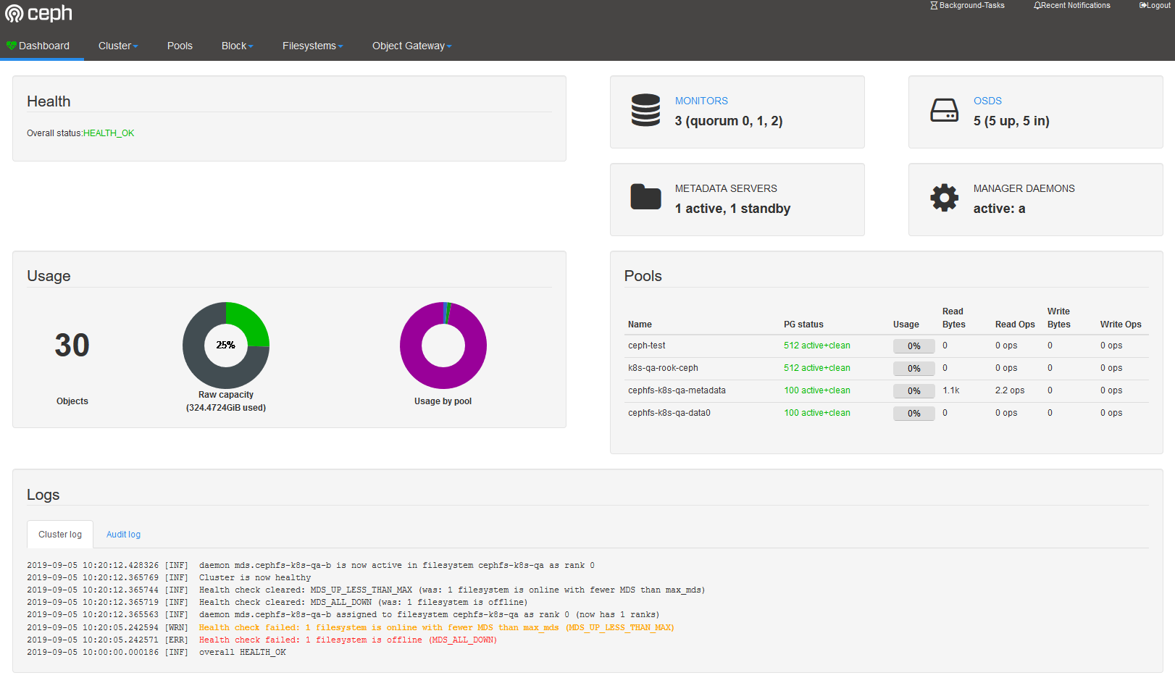Click the Read Ops column header
The width and height of the screenshot is (1175, 678).
[1015, 325]
